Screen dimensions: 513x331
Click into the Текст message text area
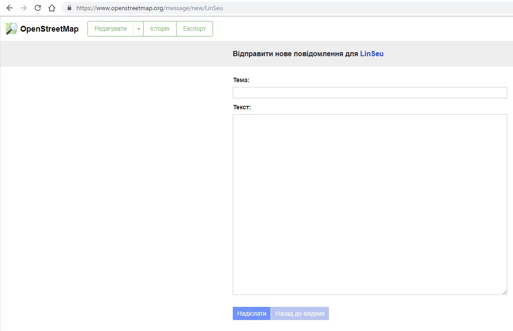coord(370,205)
